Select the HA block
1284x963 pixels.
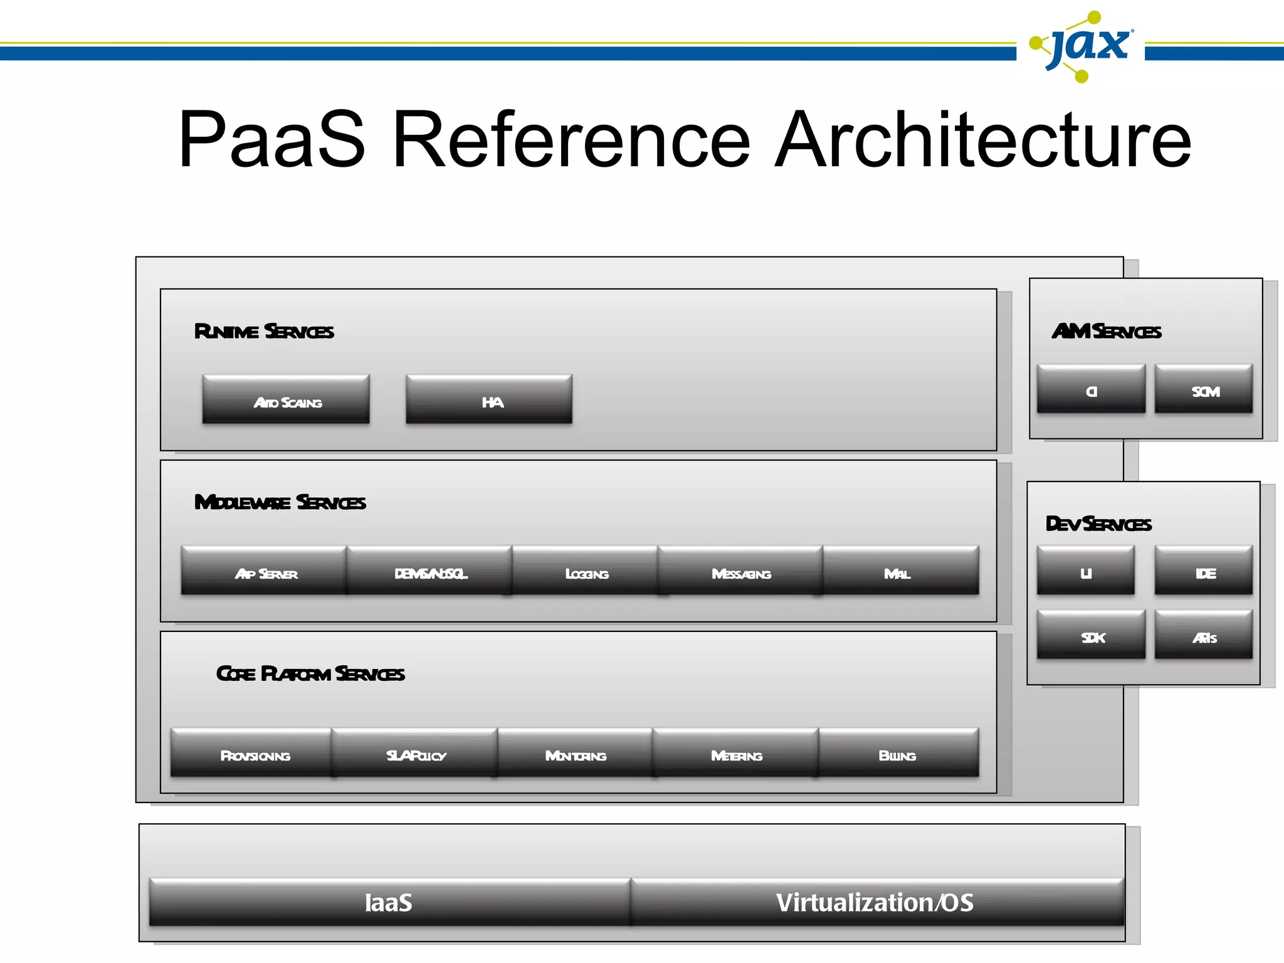pyautogui.click(x=489, y=399)
